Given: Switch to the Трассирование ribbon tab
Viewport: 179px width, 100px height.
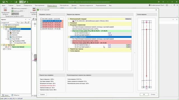Looking at the screenshot, I should [39, 6].
